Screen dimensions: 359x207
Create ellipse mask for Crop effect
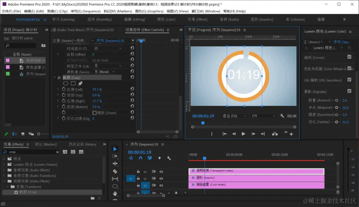pyautogui.click(x=65, y=84)
